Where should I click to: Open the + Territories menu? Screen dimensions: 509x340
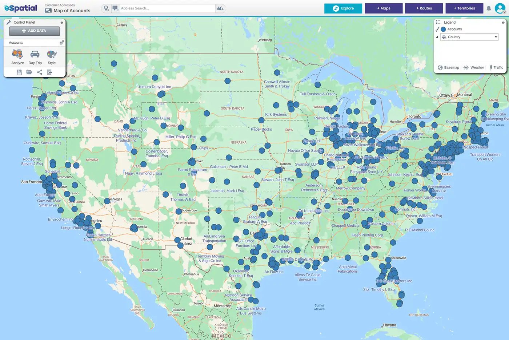tap(464, 8)
